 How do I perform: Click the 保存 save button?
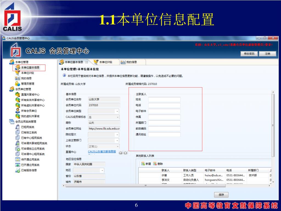click(x=221, y=195)
